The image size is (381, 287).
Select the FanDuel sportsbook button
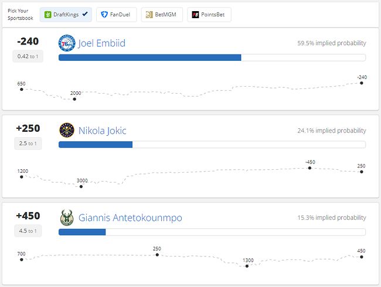pos(117,15)
